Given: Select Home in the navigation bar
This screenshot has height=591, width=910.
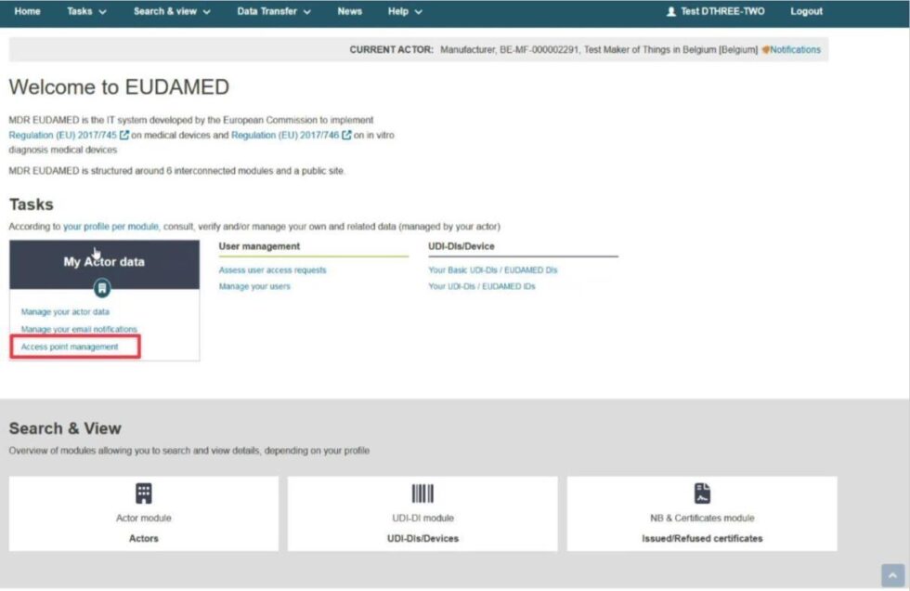Looking at the screenshot, I should click(x=28, y=11).
